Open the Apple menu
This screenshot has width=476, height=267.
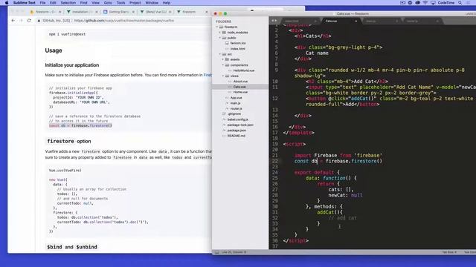[7, 3]
